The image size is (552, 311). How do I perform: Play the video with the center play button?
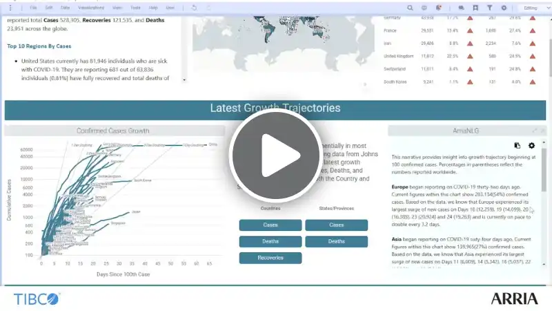coord(276,155)
